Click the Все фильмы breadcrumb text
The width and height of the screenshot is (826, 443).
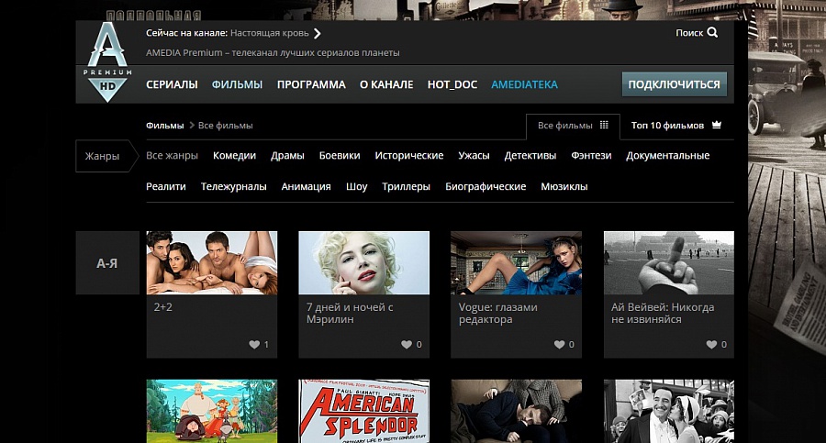(226, 126)
